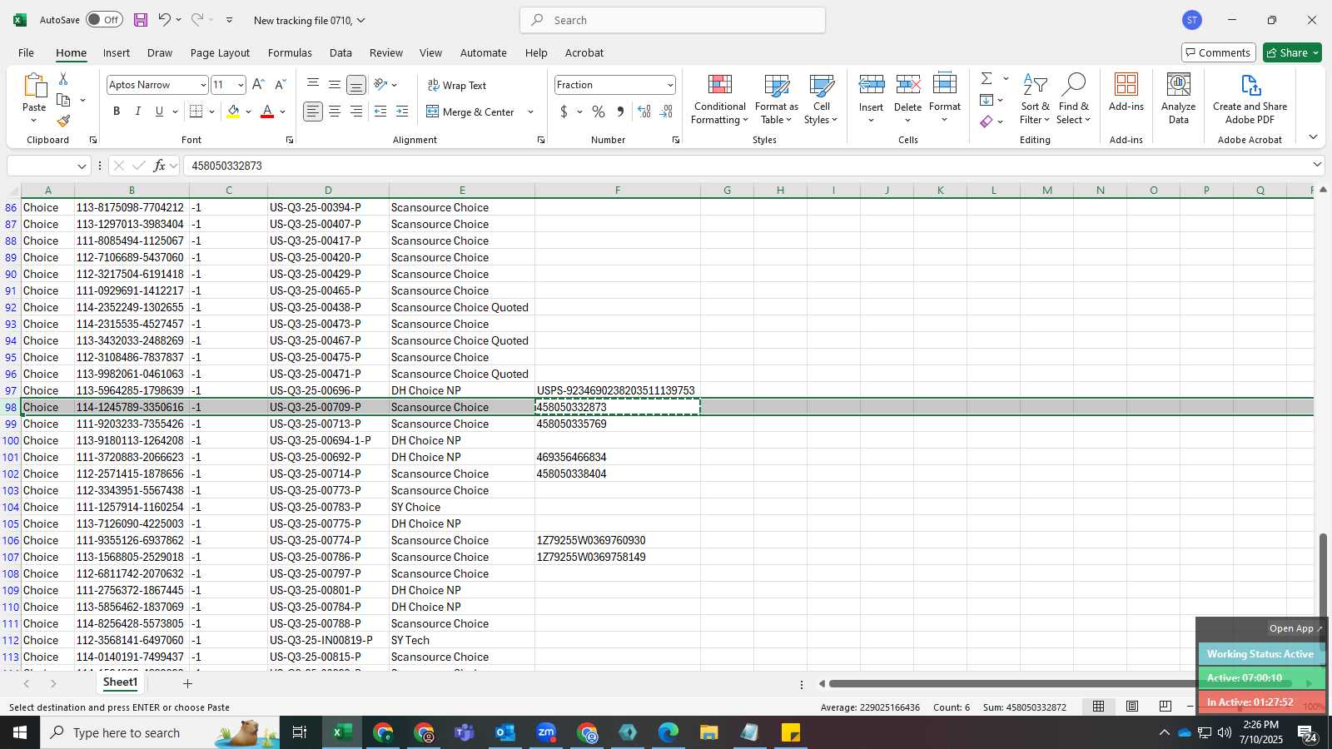Toggle Underline formatting
Viewport: 1332px width, 749px height.
click(x=159, y=112)
